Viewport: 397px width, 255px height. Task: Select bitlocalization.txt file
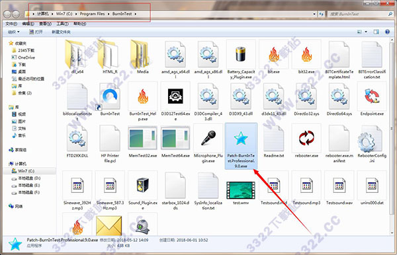tap(77, 102)
